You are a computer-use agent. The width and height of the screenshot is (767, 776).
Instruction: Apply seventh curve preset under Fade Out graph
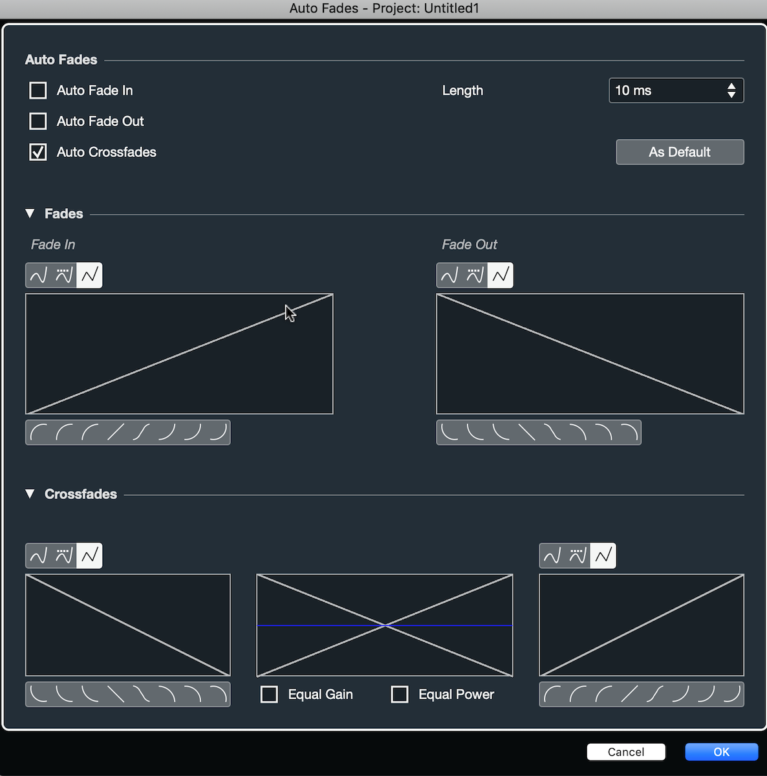603,433
